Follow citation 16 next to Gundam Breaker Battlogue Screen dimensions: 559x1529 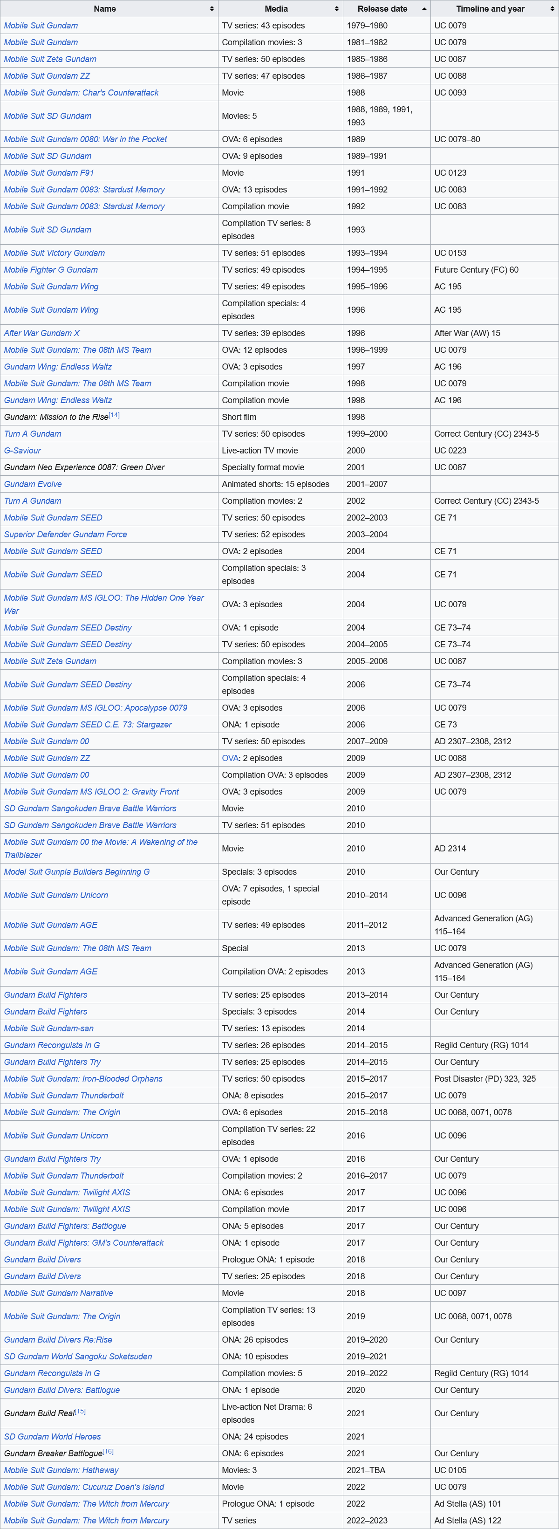108,1451
